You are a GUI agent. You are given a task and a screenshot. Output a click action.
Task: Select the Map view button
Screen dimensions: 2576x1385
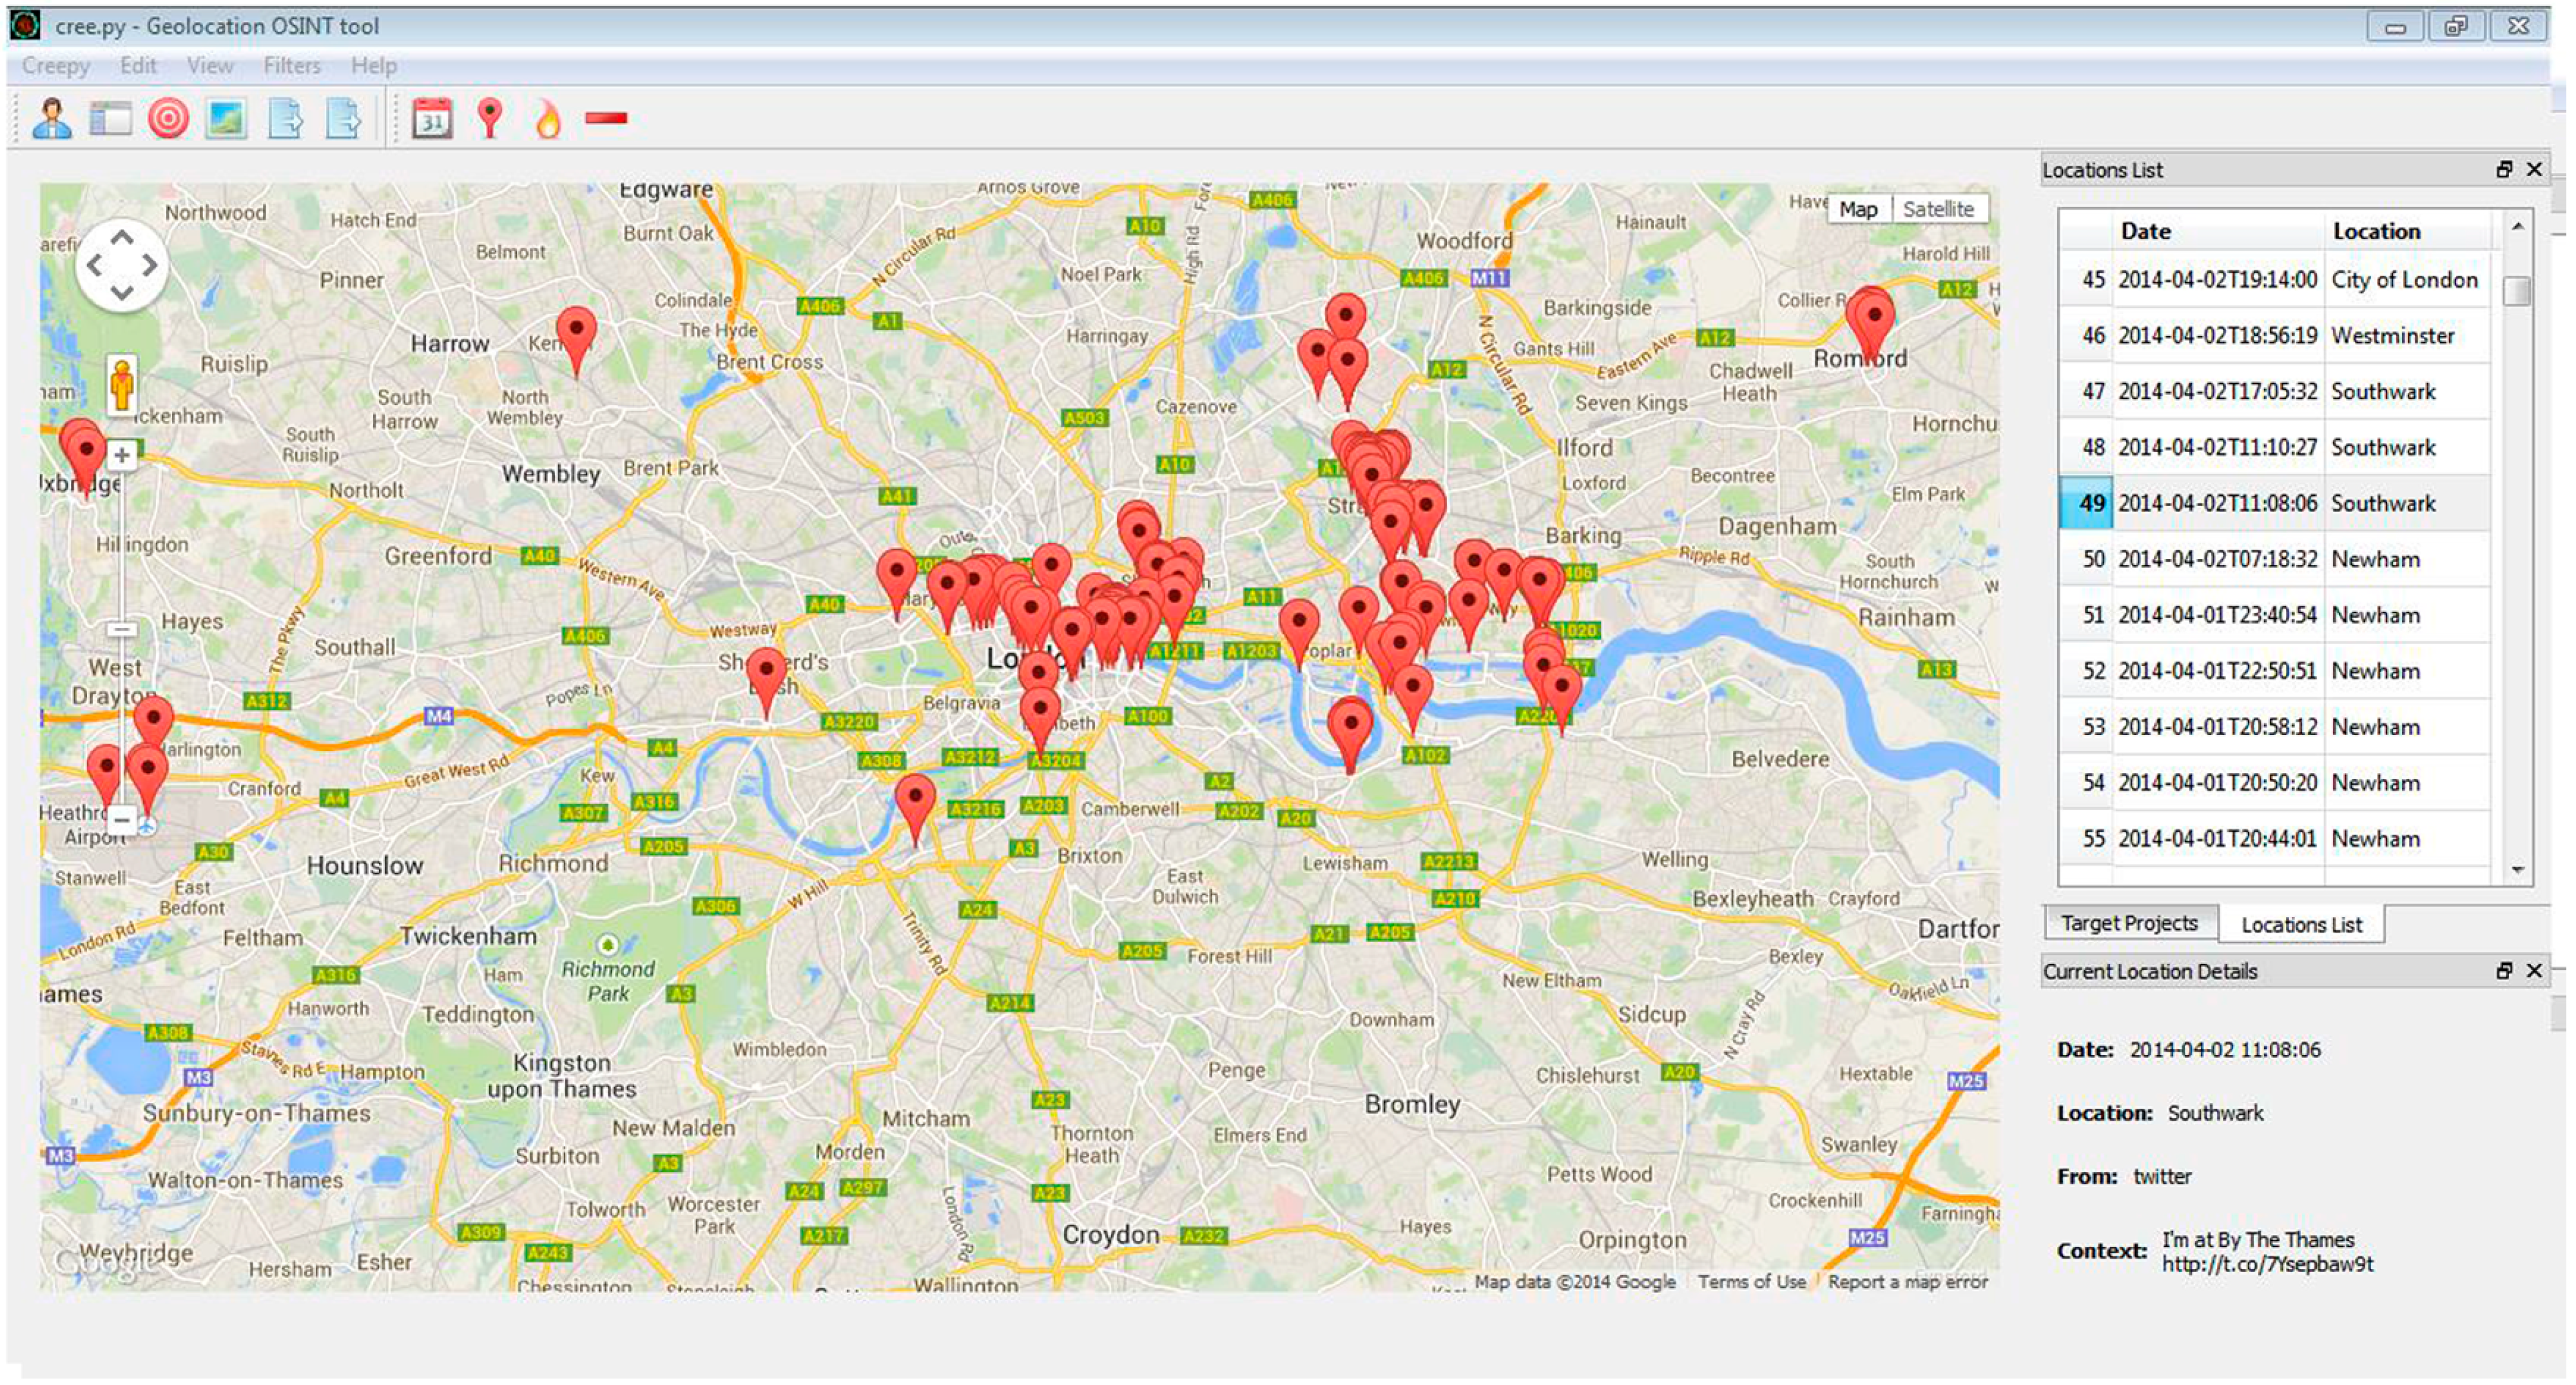point(1858,209)
